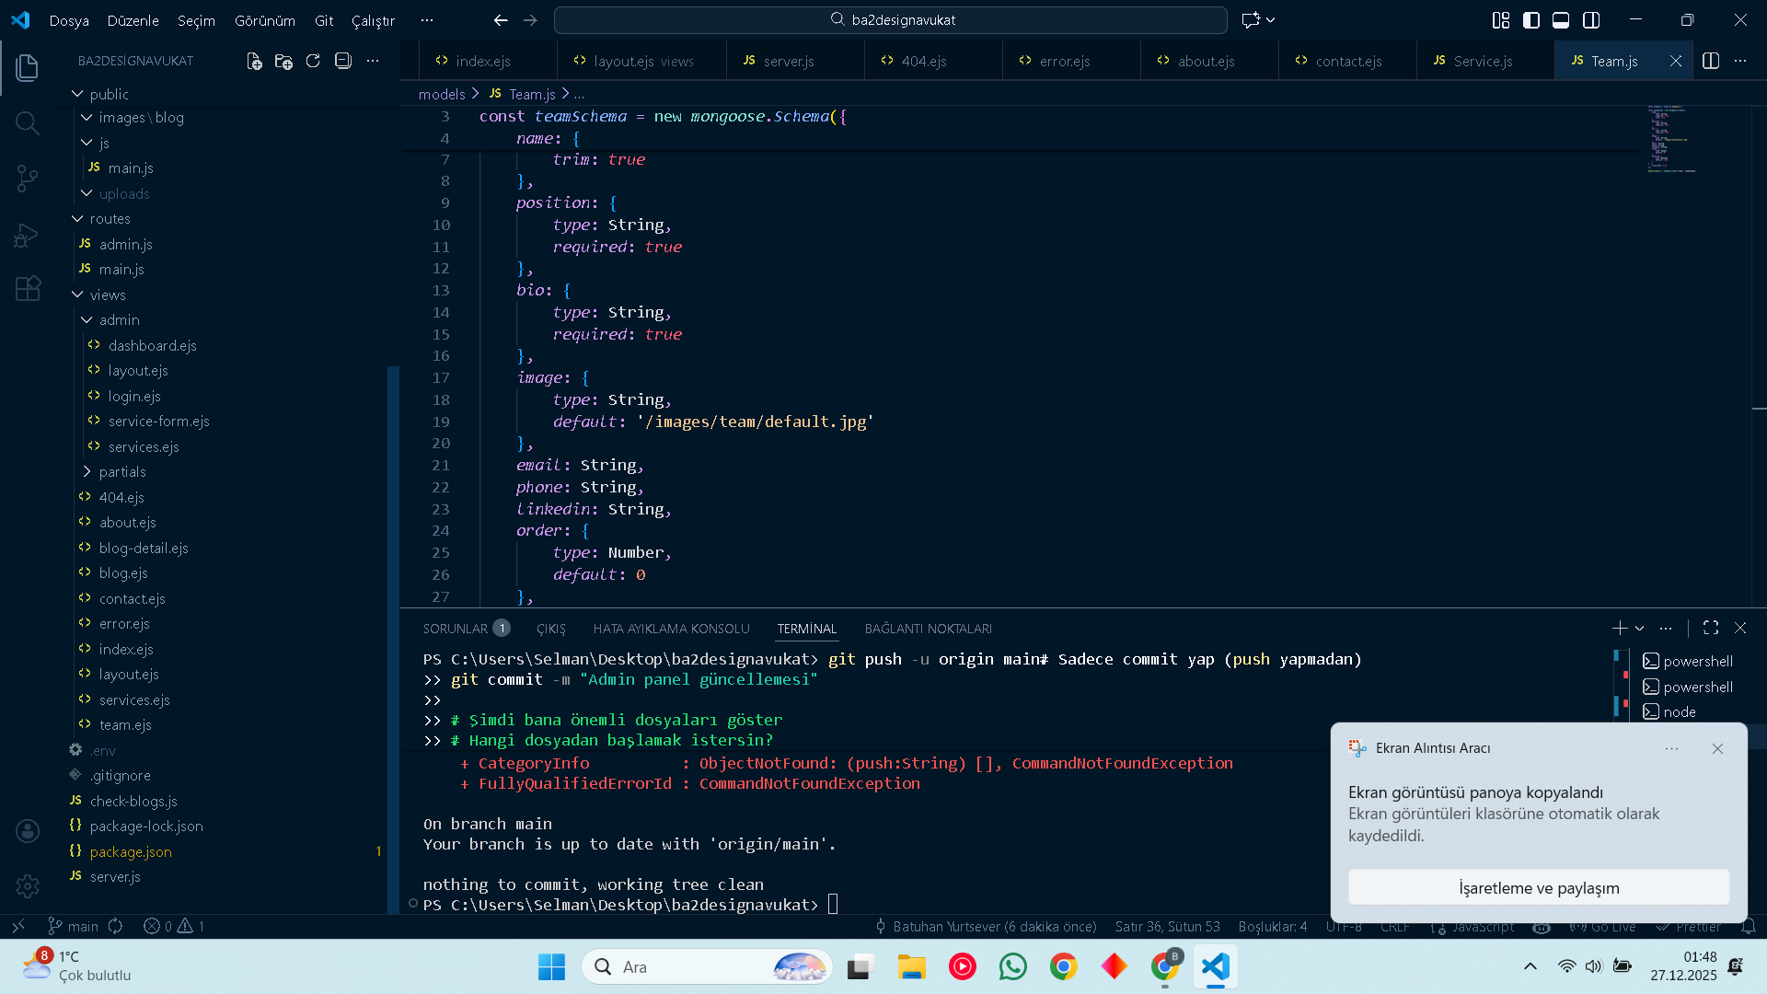Close the Team.js editor tab

coord(1676,61)
